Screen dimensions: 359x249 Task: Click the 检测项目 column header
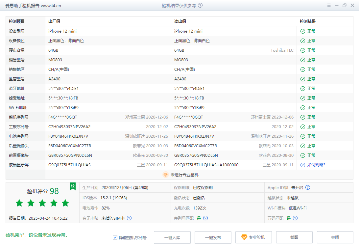pos(17,21)
